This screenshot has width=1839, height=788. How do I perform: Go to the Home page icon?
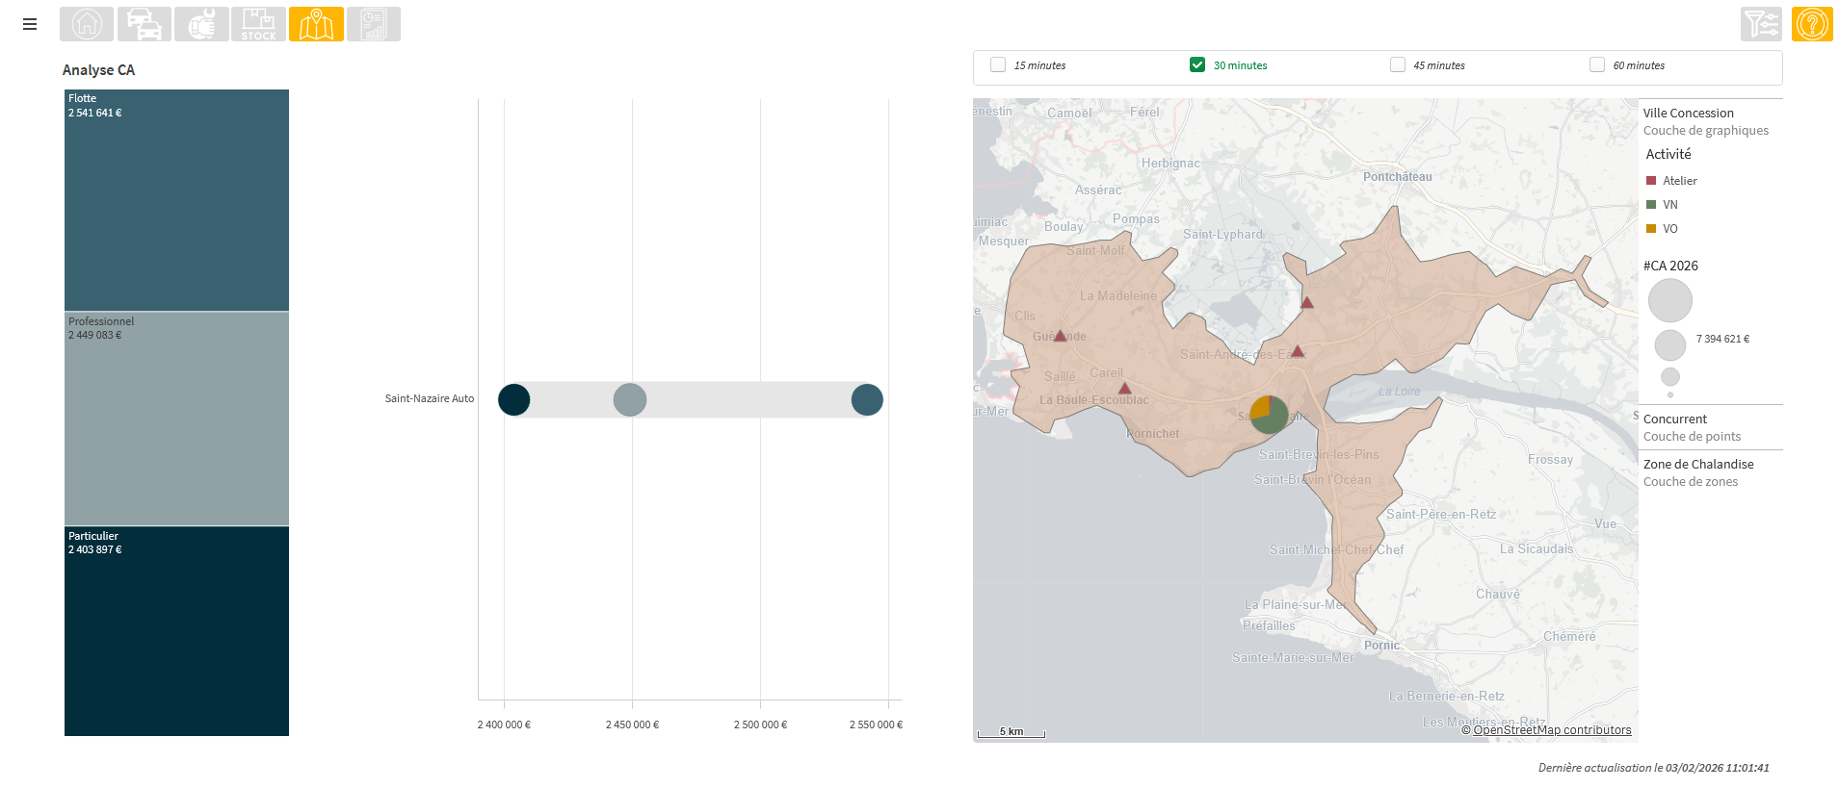[87, 24]
